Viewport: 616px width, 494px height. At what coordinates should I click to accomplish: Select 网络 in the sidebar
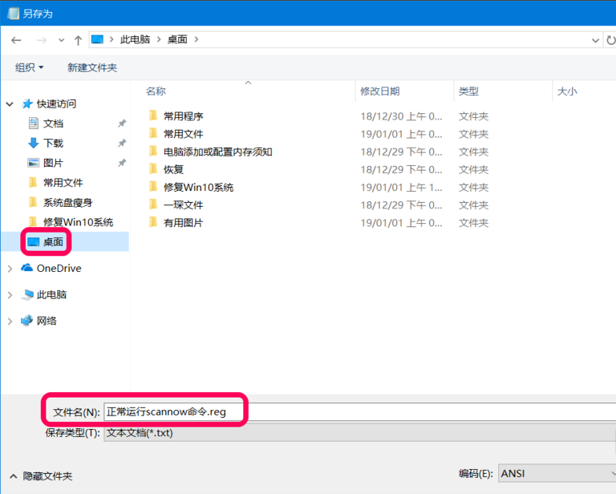coord(47,321)
